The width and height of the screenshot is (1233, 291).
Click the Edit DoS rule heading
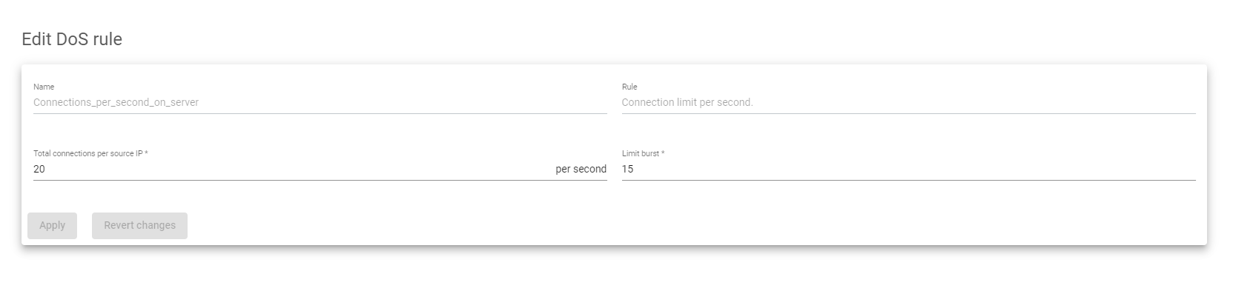(x=72, y=39)
